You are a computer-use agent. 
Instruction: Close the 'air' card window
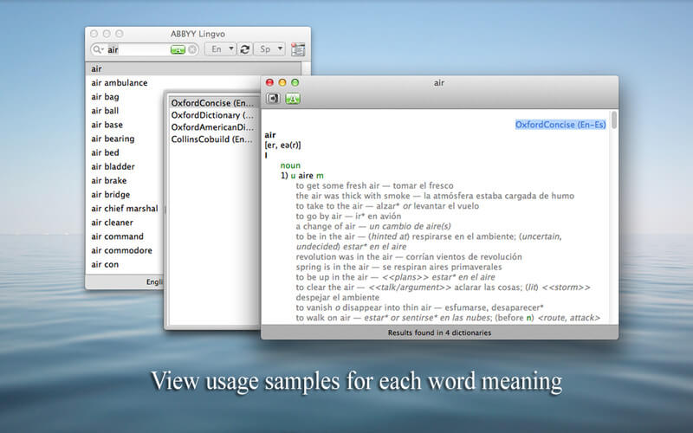pyautogui.click(x=269, y=82)
